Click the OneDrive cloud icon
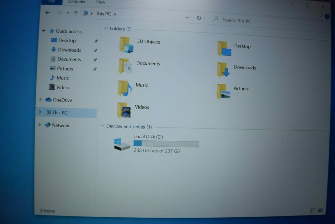The height and width of the screenshot is (224, 335). [48, 100]
